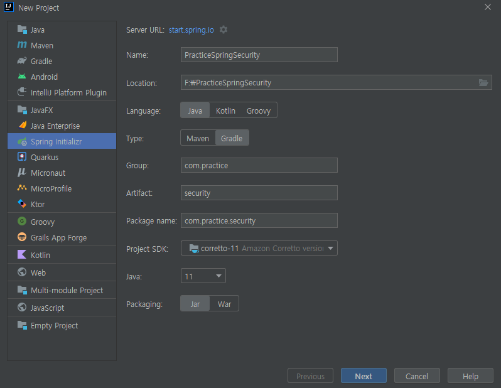
Task: Click the corretto-11 SDK folder icon
Action: point(194,249)
